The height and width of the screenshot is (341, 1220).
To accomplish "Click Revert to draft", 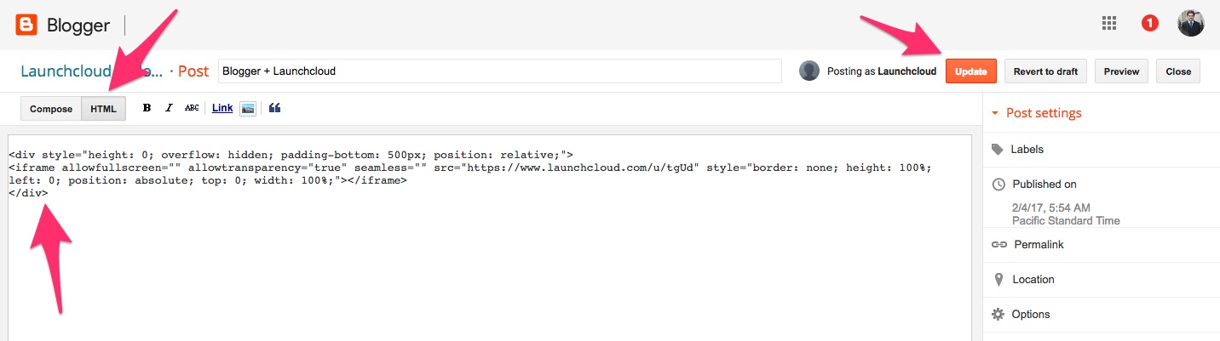I will pos(1045,71).
